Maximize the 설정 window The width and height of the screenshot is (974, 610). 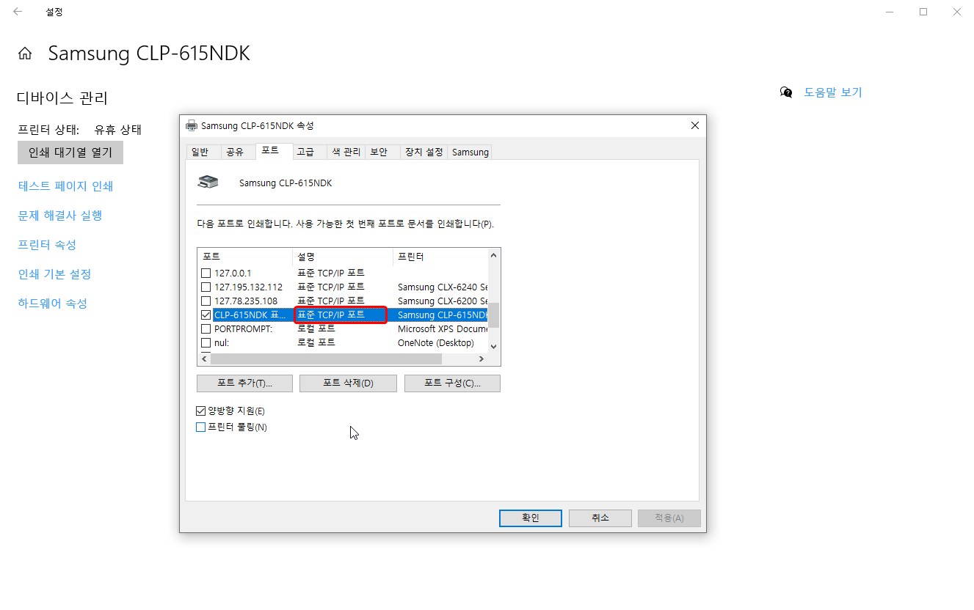923,12
